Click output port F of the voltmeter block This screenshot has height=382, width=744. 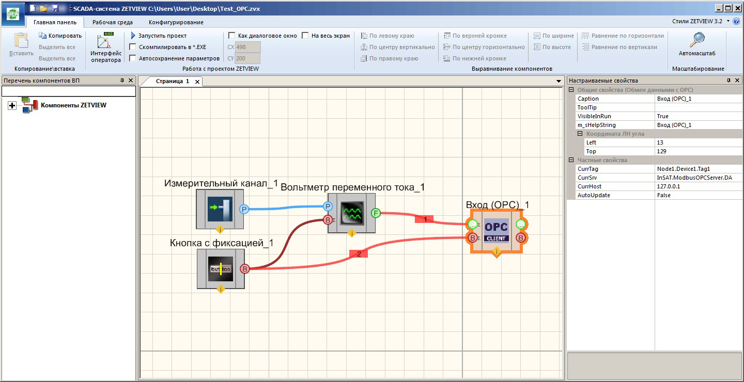(x=376, y=213)
